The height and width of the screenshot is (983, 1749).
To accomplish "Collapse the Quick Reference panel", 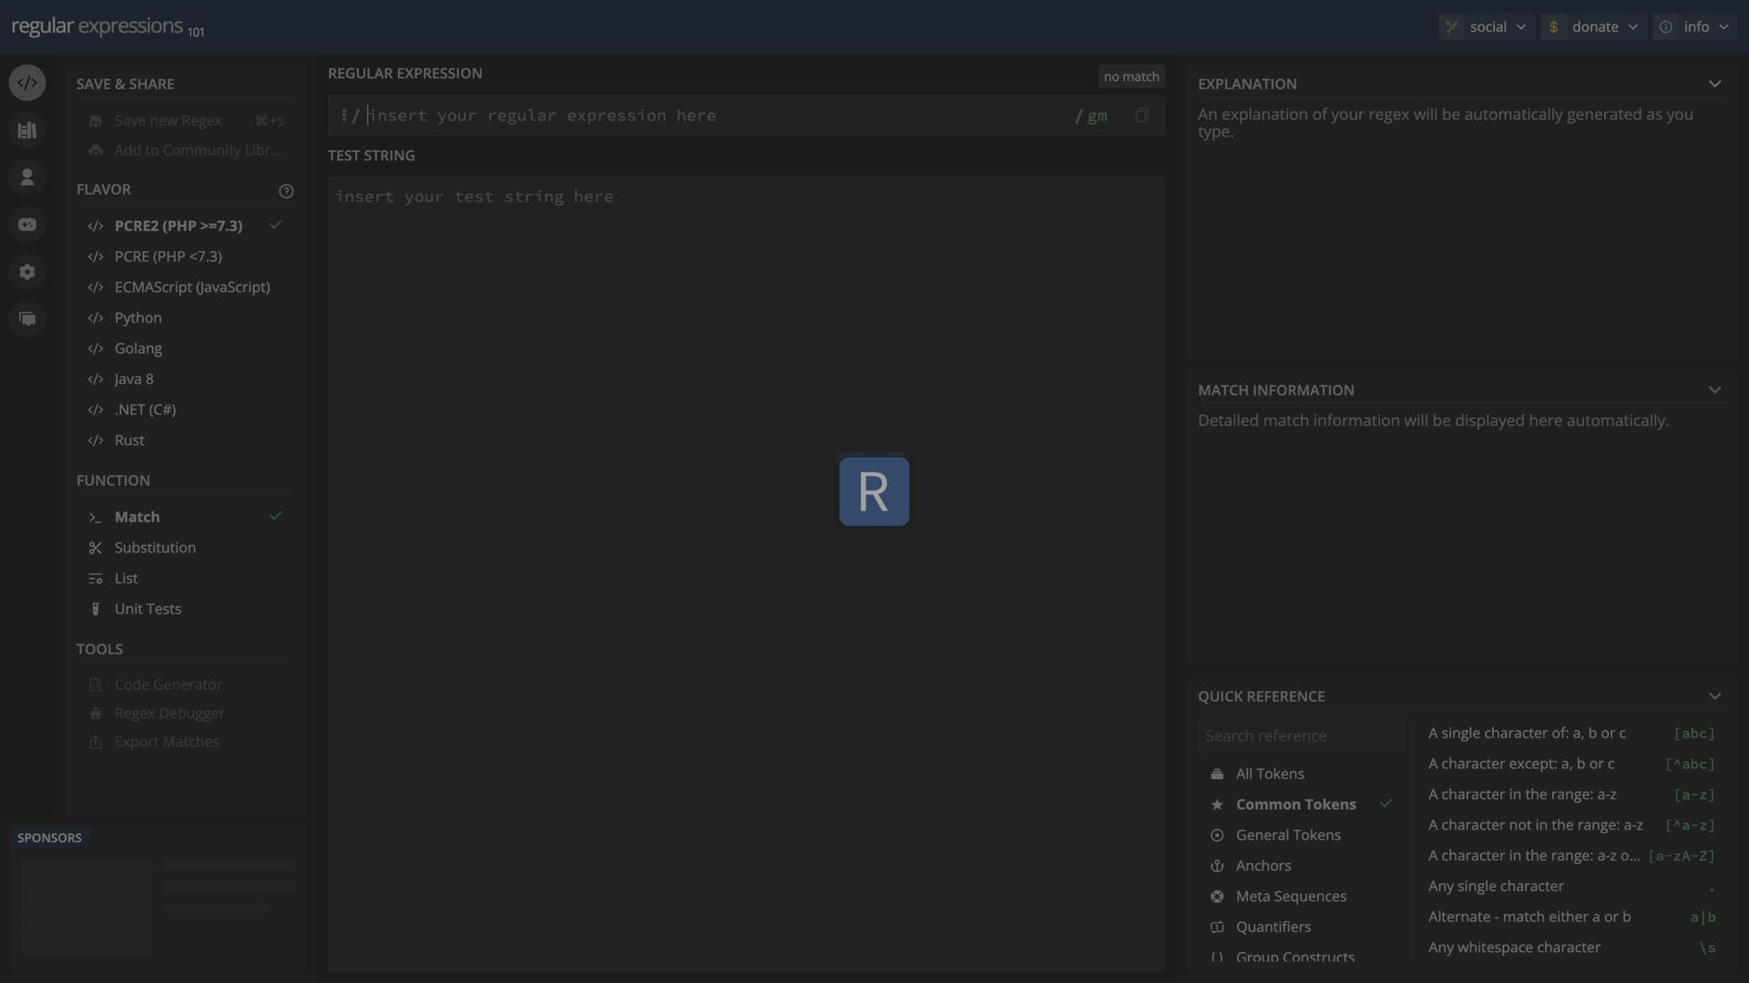I will 1715,695.
